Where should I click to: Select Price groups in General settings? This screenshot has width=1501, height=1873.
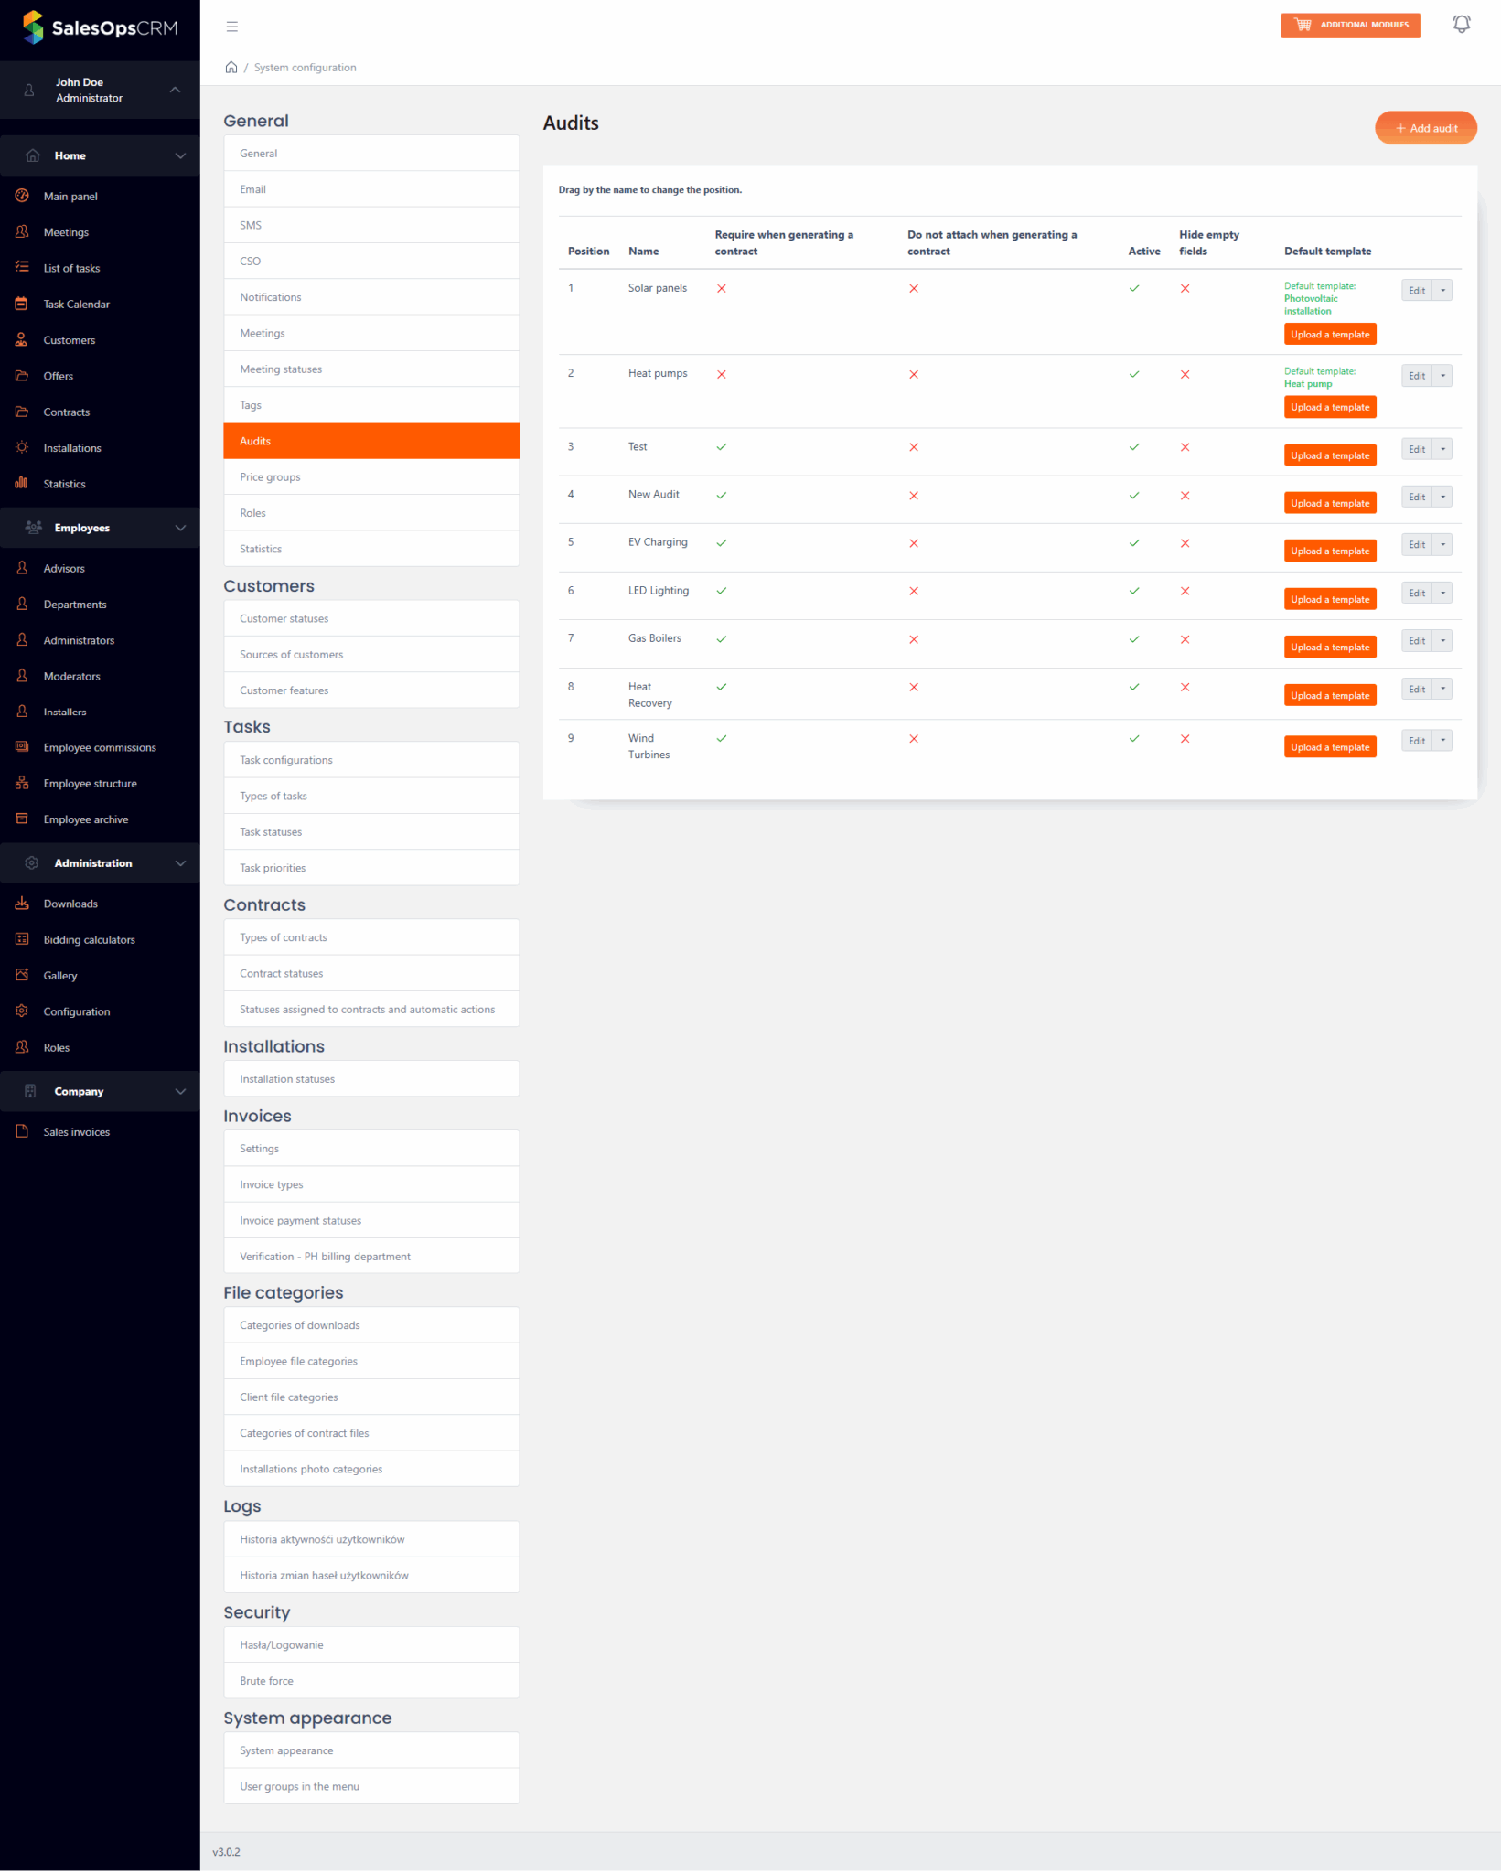click(270, 477)
